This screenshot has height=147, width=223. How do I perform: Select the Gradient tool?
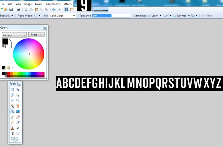[18, 111]
